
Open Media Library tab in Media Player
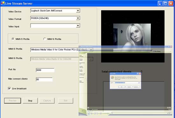pos(81,67)
